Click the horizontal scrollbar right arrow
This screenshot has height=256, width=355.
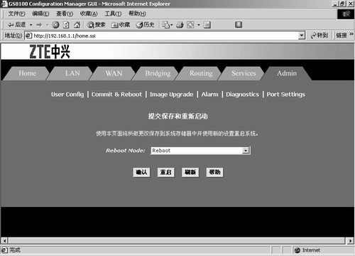(351, 241)
